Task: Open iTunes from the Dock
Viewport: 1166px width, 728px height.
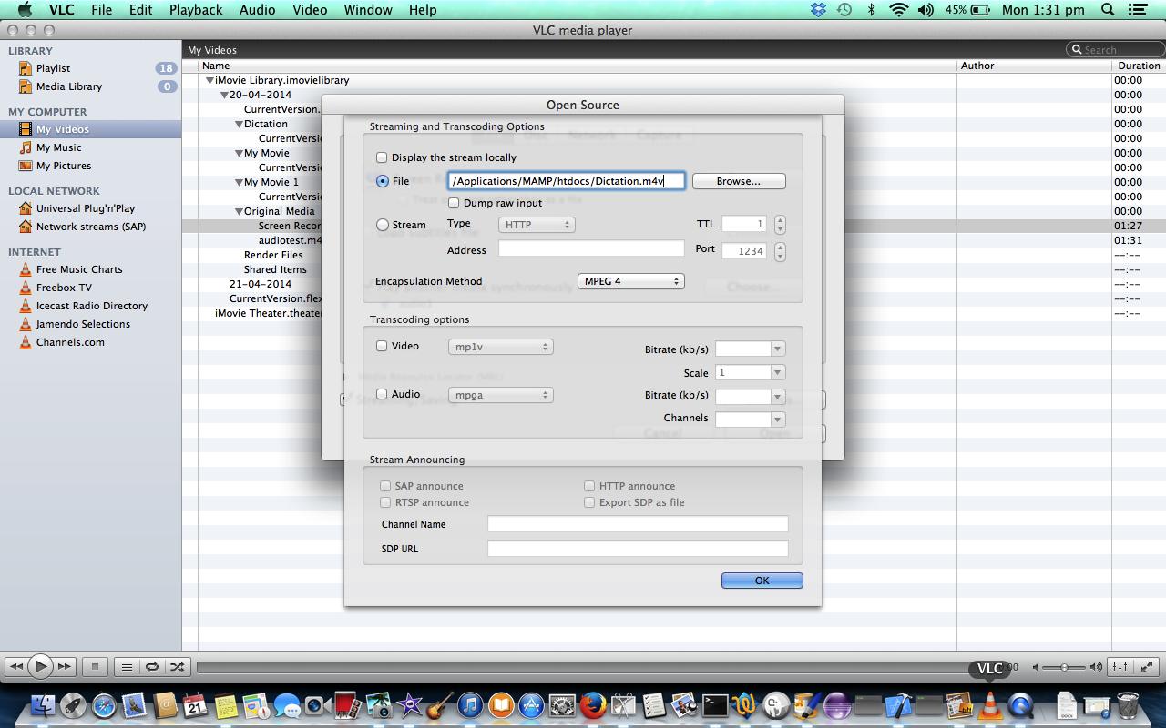Action: tap(470, 705)
